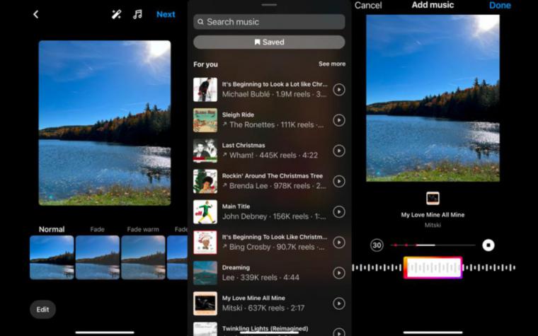
Task: Tap See more next to For you
Action: 332,64
